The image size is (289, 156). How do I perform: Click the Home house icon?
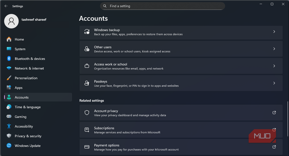point(9,39)
